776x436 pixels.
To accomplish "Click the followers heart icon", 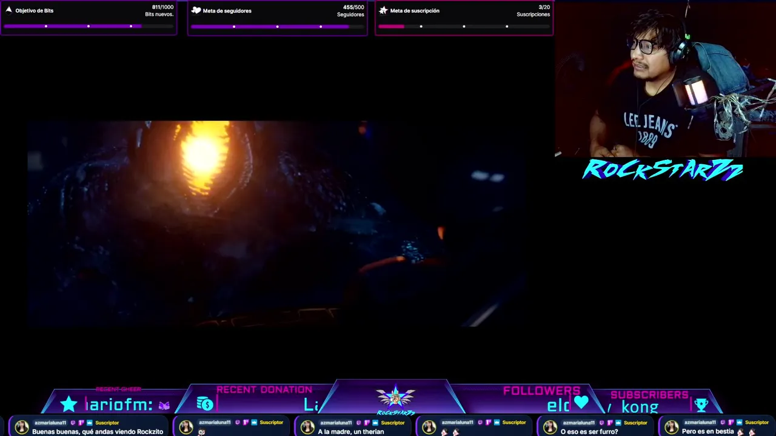I will pos(581,402).
